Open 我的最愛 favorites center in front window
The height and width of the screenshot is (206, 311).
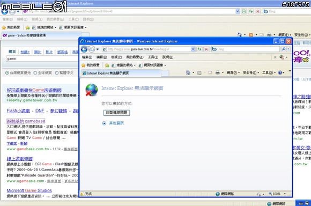[90, 65]
